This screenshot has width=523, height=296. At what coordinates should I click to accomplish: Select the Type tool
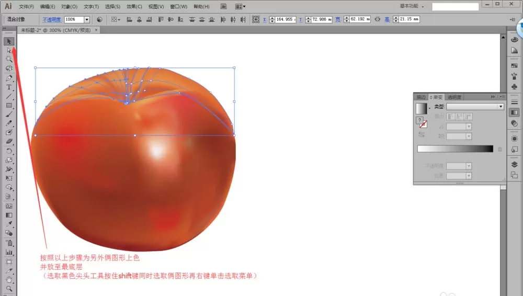click(9, 87)
